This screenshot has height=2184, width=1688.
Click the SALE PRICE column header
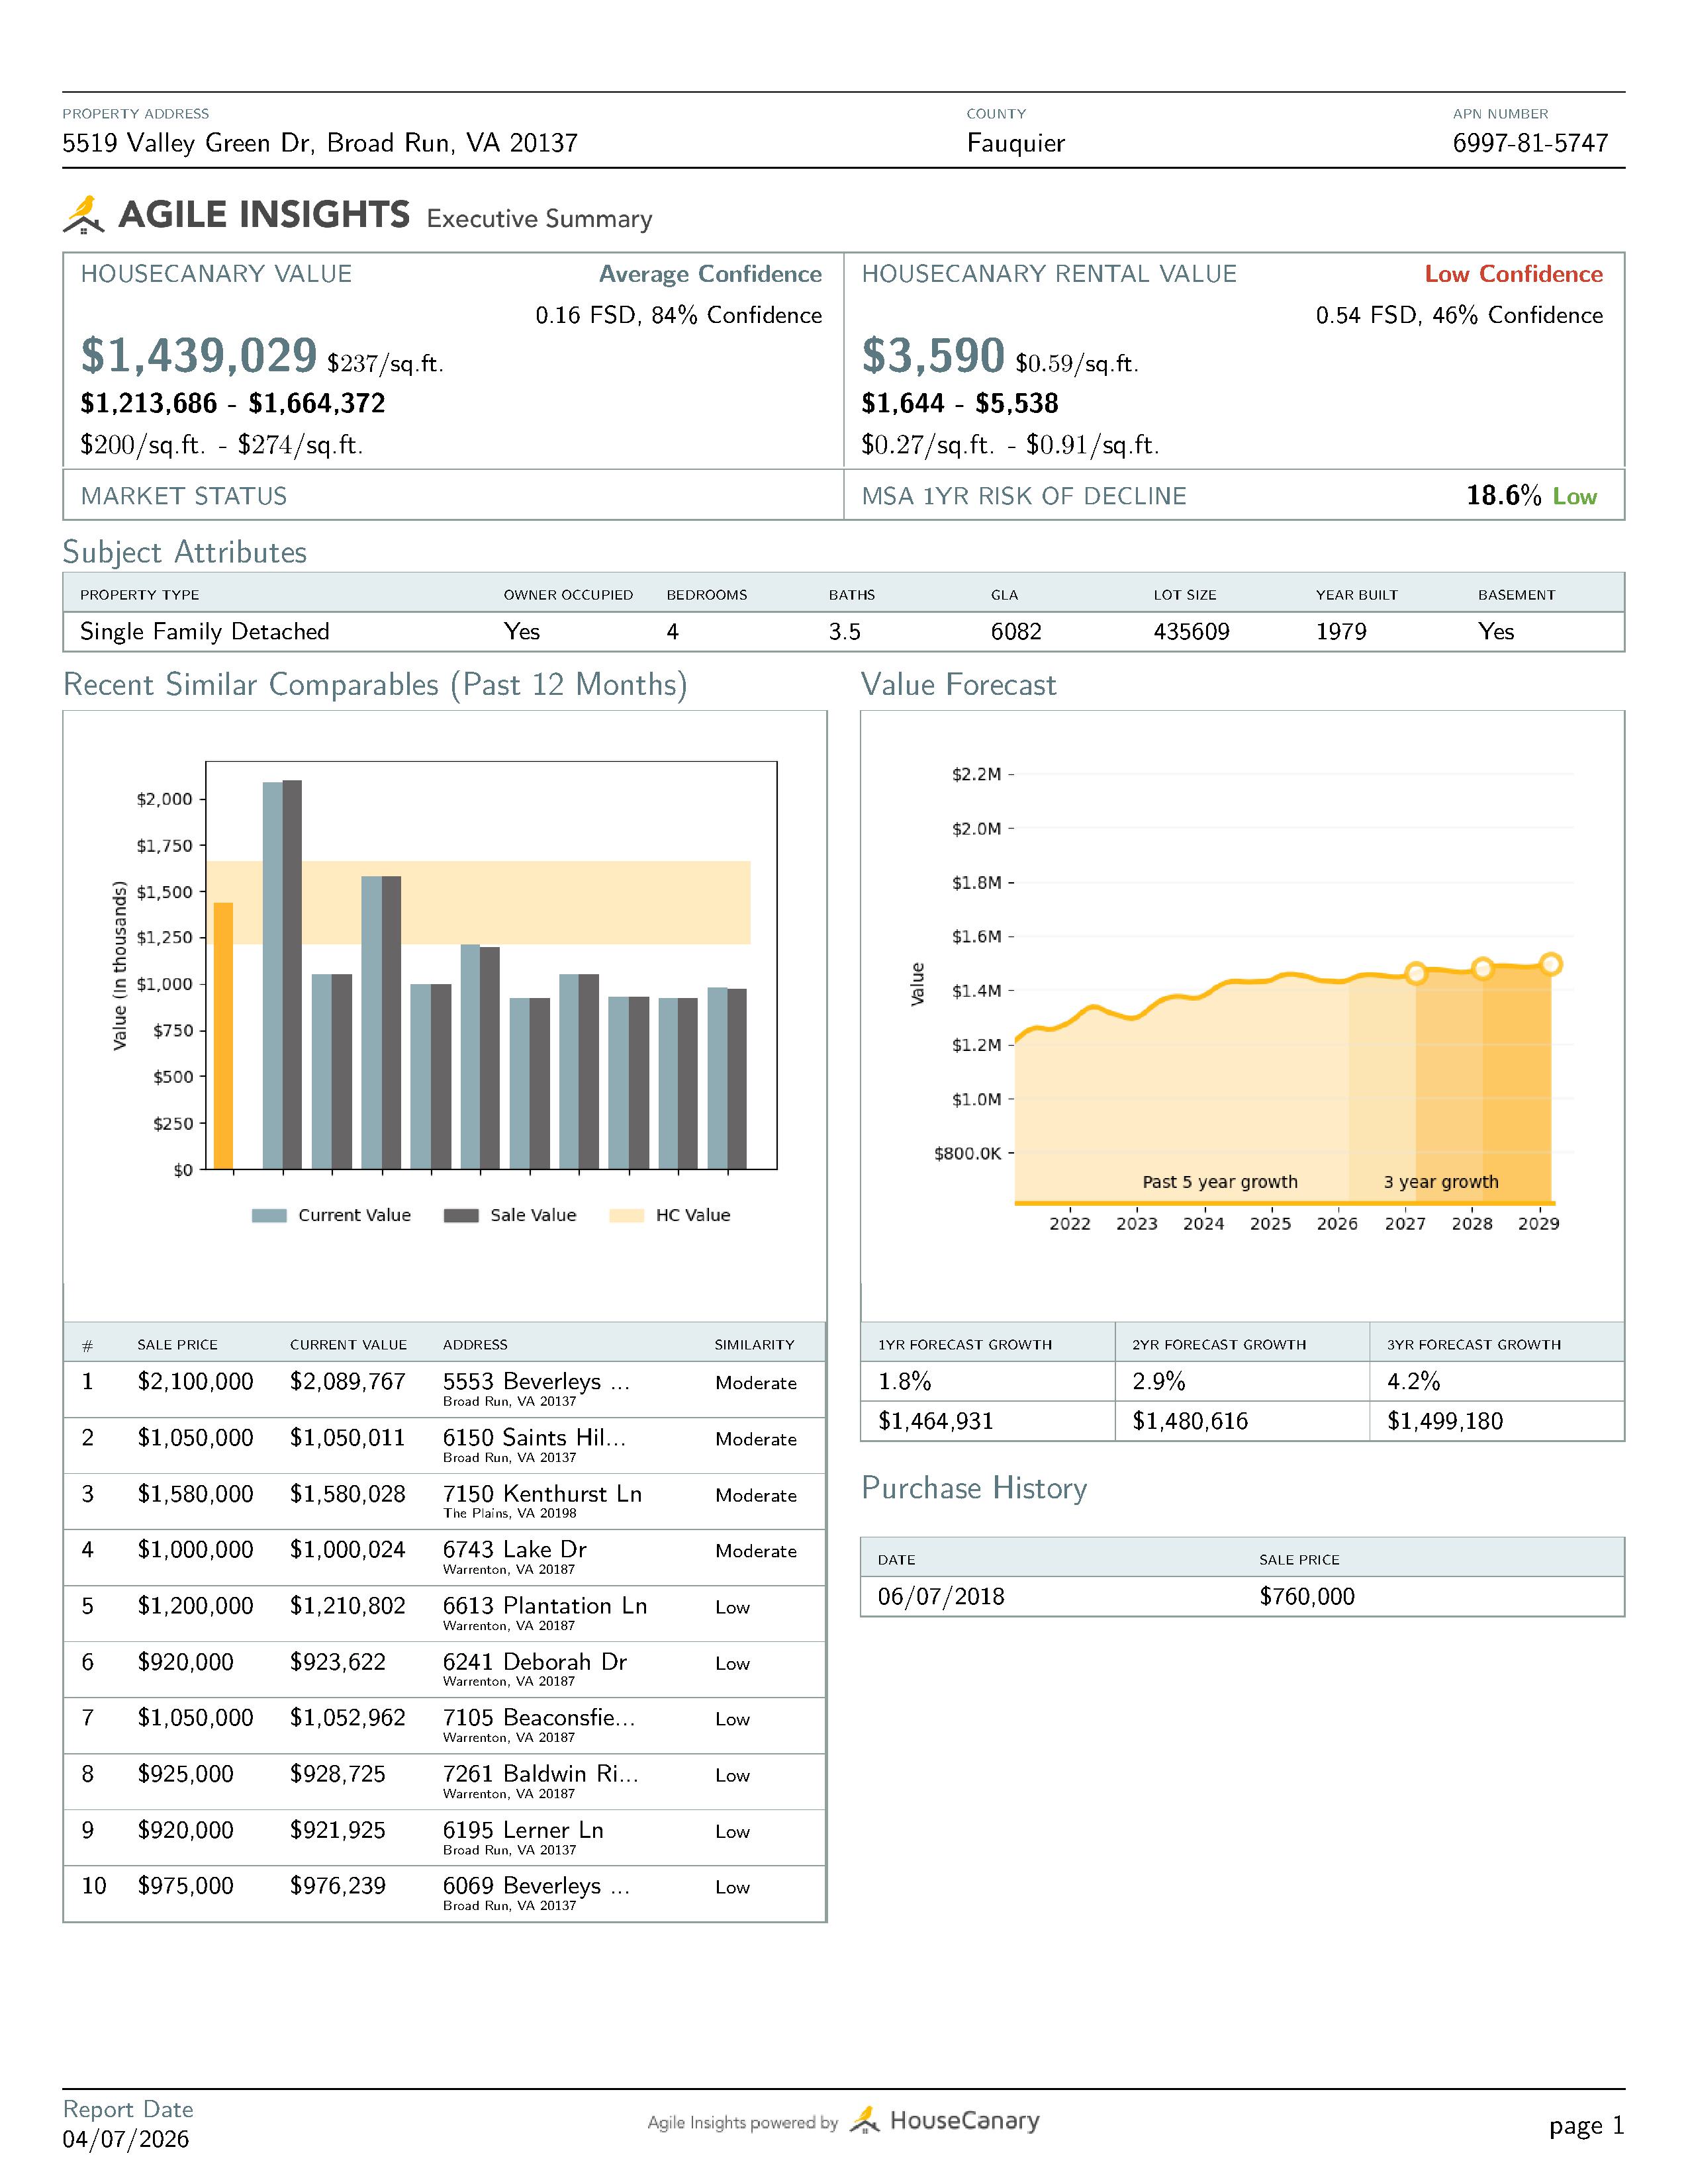pos(177,1345)
